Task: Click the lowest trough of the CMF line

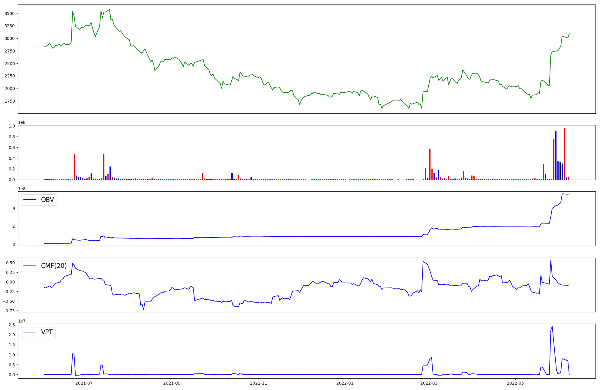Action: tap(143, 309)
